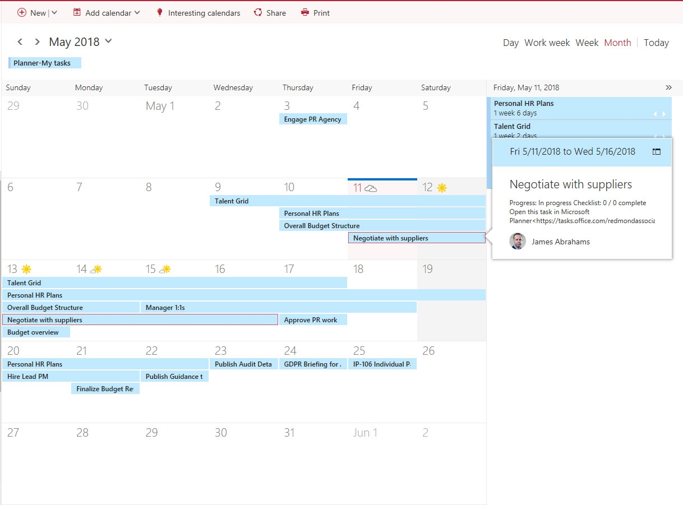Select date May 31
The width and height of the screenshot is (683, 505).
coord(289,433)
